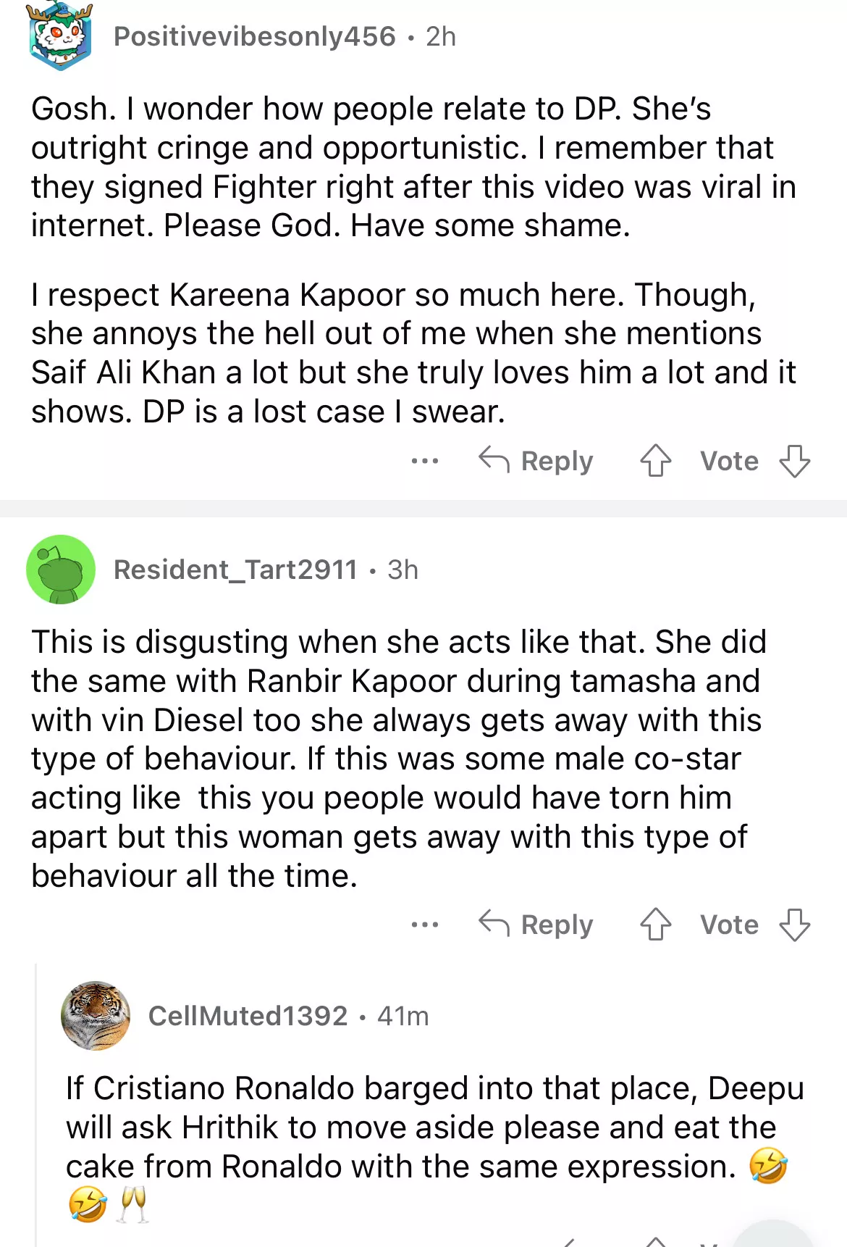The image size is (847, 1247).
Task: Open more options on Positivevibesonly456's comment
Action: click(424, 461)
